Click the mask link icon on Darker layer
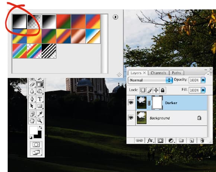216x172 pixels. tap(149, 103)
